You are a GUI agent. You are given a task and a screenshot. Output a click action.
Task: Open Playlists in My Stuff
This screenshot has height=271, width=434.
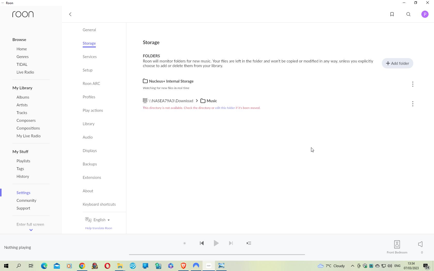[x=23, y=161]
